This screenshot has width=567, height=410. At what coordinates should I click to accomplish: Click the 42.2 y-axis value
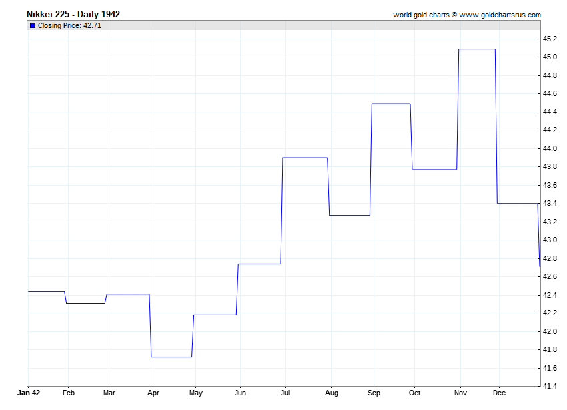coord(550,313)
